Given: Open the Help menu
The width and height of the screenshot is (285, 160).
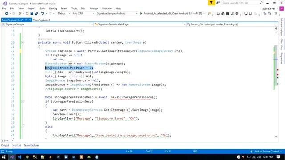Looking at the screenshot, I should (118, 8).
